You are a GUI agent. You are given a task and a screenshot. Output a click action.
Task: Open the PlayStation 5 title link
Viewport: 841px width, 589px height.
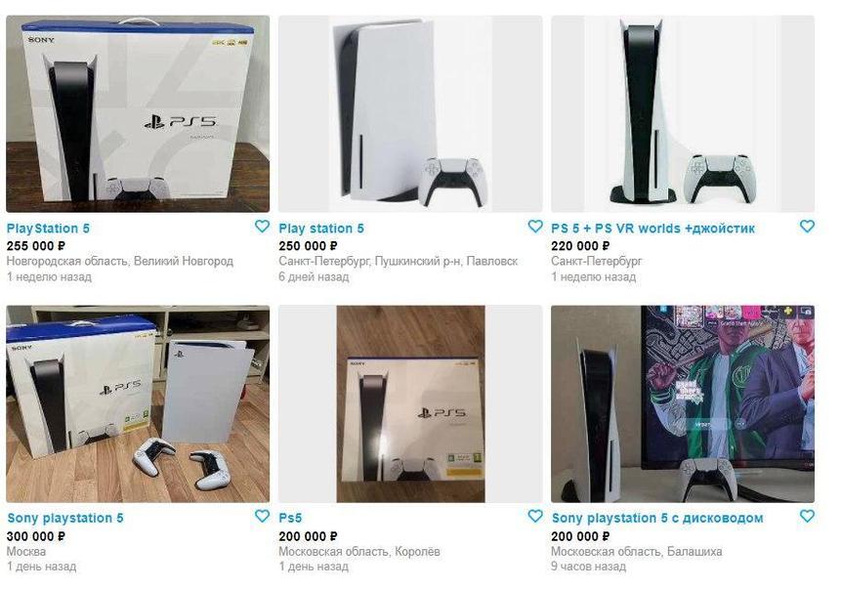tap(48, 229)
